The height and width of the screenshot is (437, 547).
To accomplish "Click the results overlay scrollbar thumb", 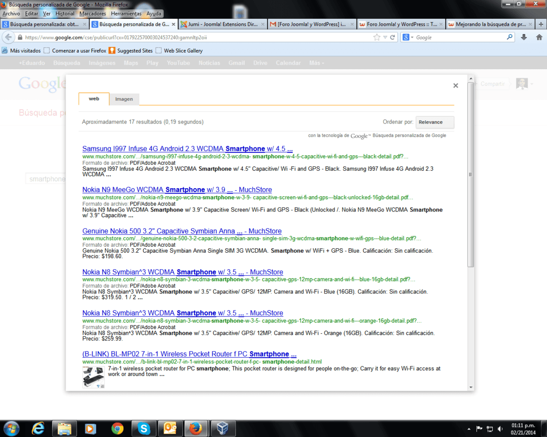I will pos(470,174).
